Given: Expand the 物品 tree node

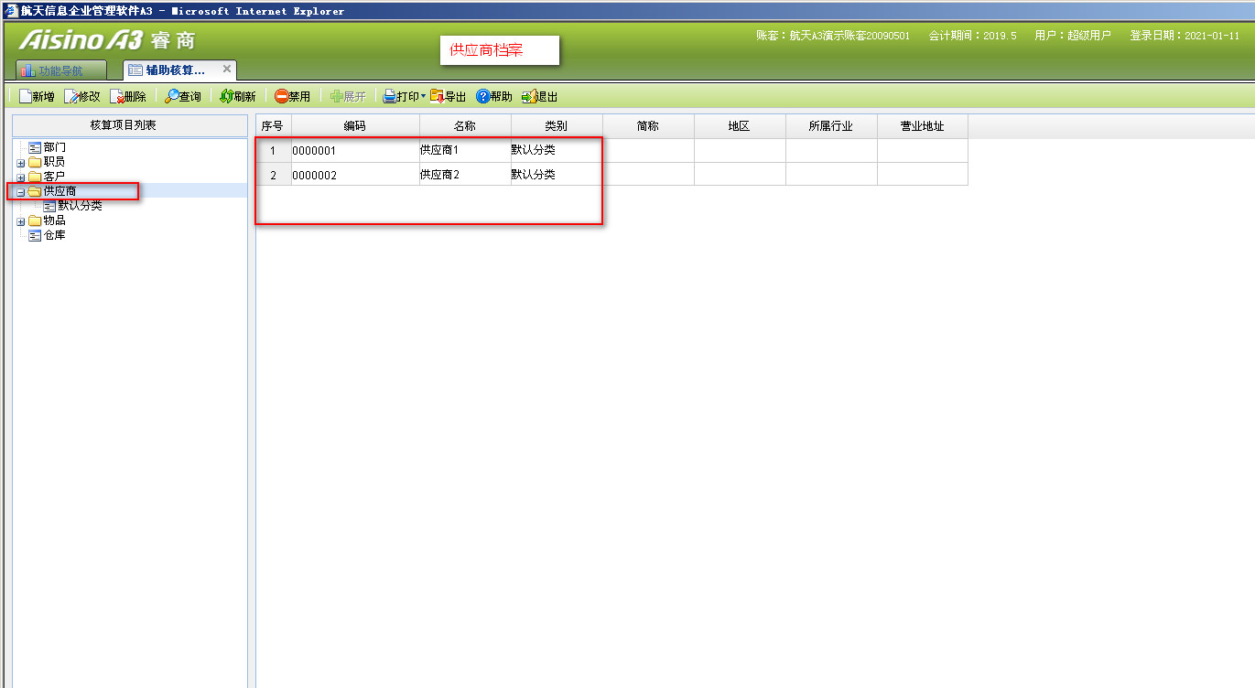Looking at the screenshot, I should tap(20, 221).
